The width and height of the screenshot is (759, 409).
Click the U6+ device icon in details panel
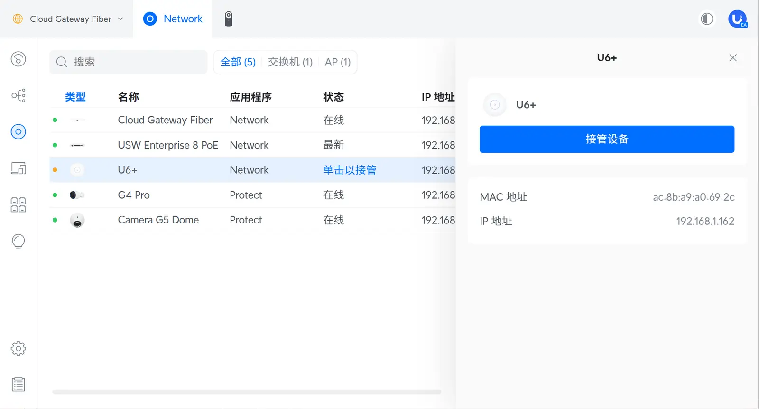click(x=495, y=105)
